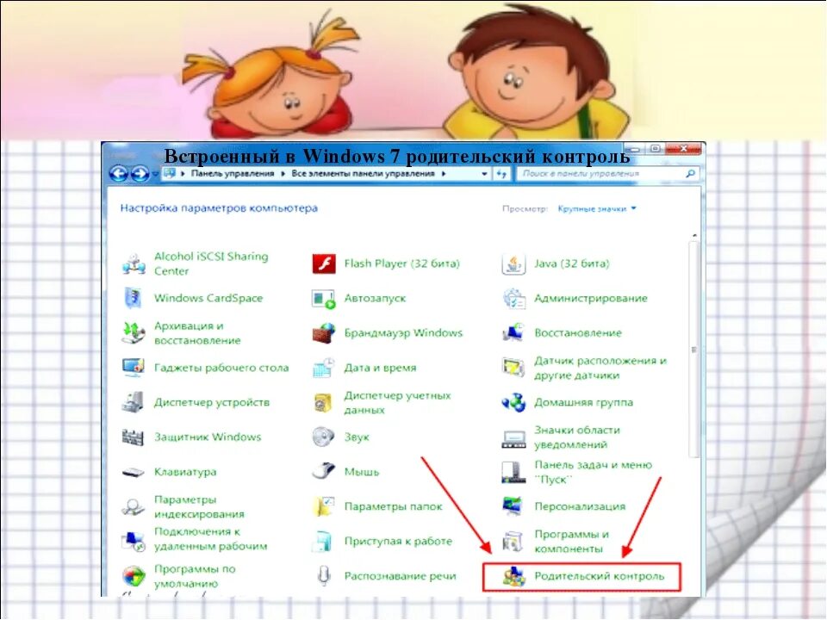The height and width of the screenshot is (620, 827).
Task: Open the Домашняя группа link text
Action: [583, 403]
